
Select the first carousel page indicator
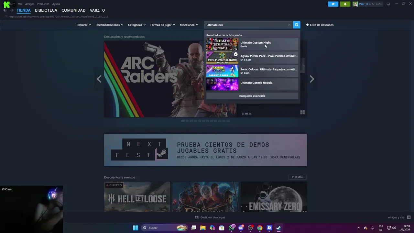click(183, 121)
